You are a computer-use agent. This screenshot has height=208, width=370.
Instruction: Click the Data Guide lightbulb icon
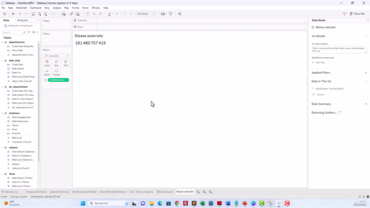pos(345,14)
